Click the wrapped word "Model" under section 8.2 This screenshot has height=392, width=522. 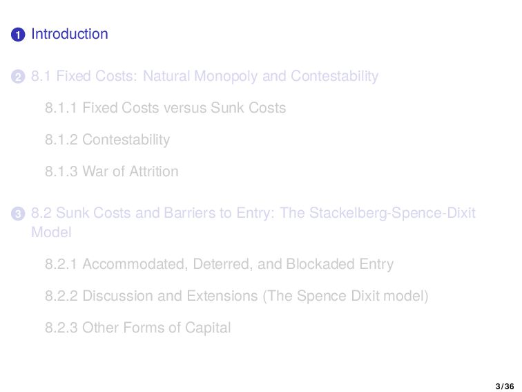(x=50, y=232)
